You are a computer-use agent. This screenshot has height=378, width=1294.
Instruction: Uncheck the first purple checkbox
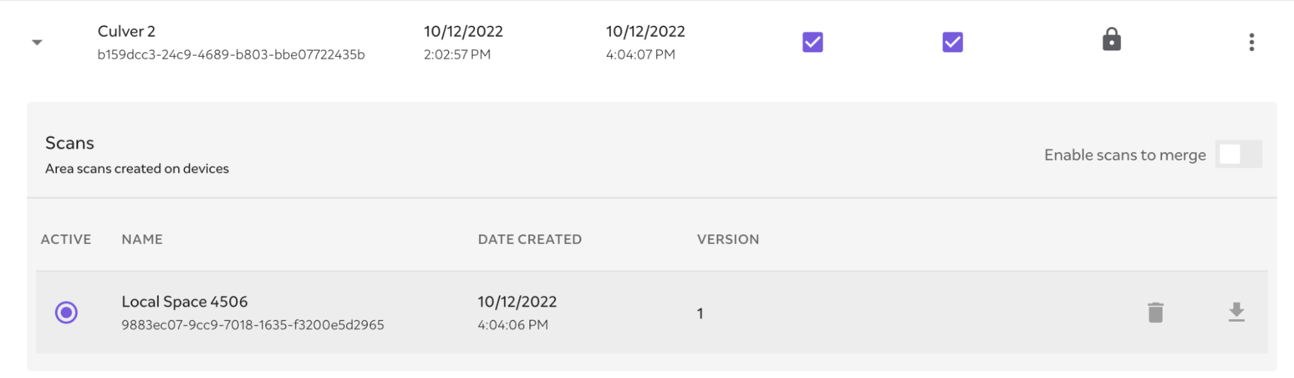pos(812,42)
